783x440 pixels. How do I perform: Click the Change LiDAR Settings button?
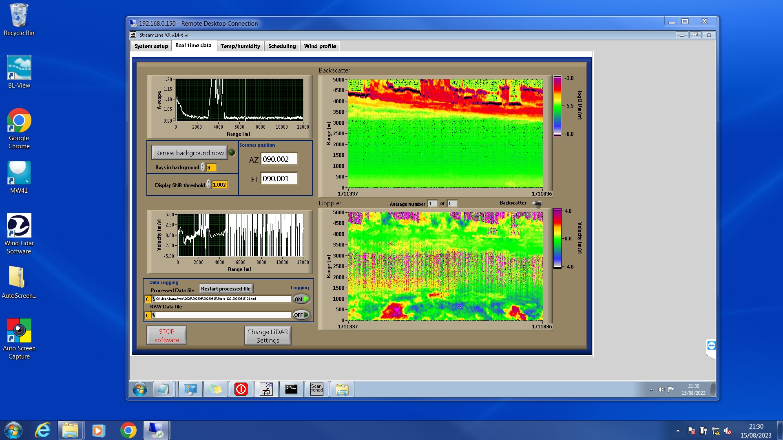click(268, 336)
